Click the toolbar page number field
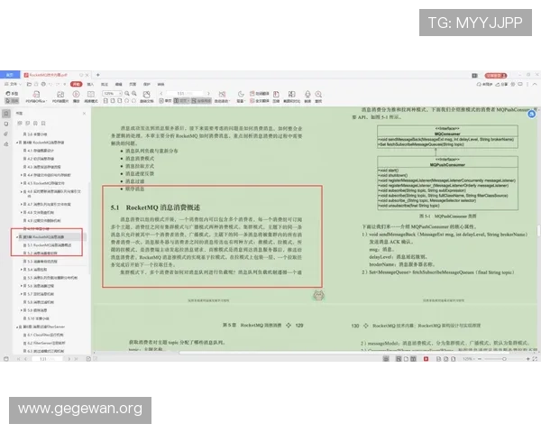The image size is (541, 433). pyautogui.click(x=185, y=94)
